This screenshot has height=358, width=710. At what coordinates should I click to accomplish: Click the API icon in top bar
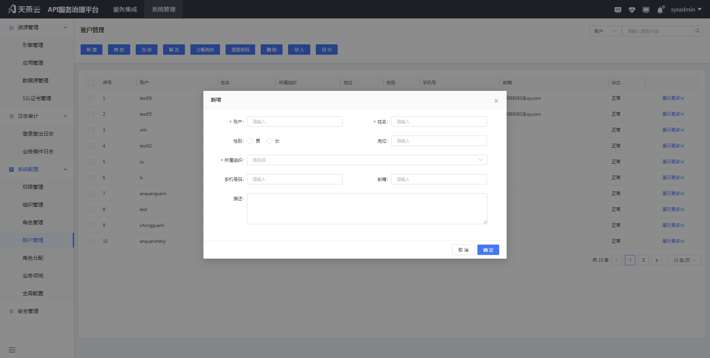pyautogui.click(x=618, y=10)
